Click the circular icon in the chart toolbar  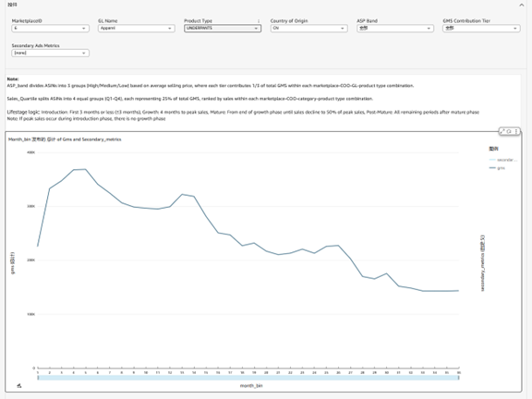pyautogui.click(x=509, y=131)
